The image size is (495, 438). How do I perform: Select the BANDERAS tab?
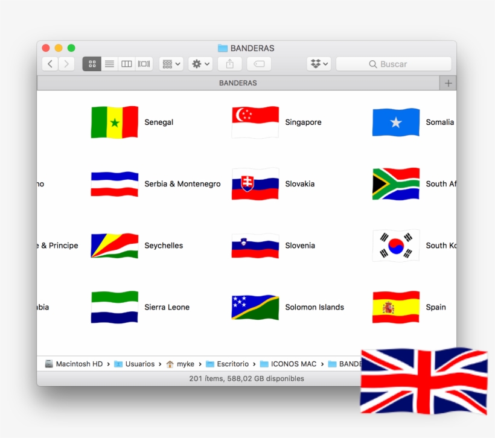click(238, 83)
